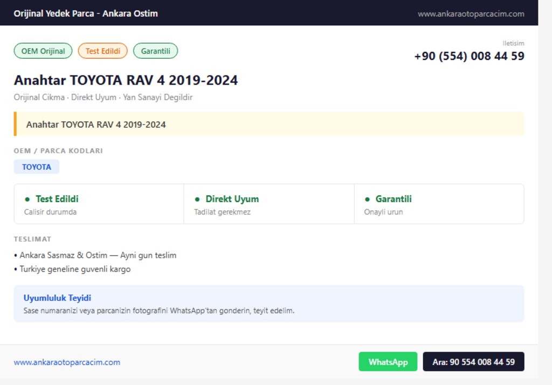
Task: Click the 'Orijinal Yedek Parca - Ankara Ostim' header title
Action: click(86, 13)
